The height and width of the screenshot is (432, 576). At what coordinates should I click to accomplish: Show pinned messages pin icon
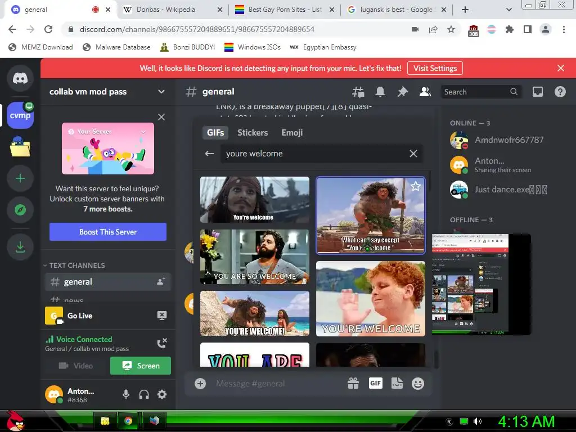coord(403,92)
